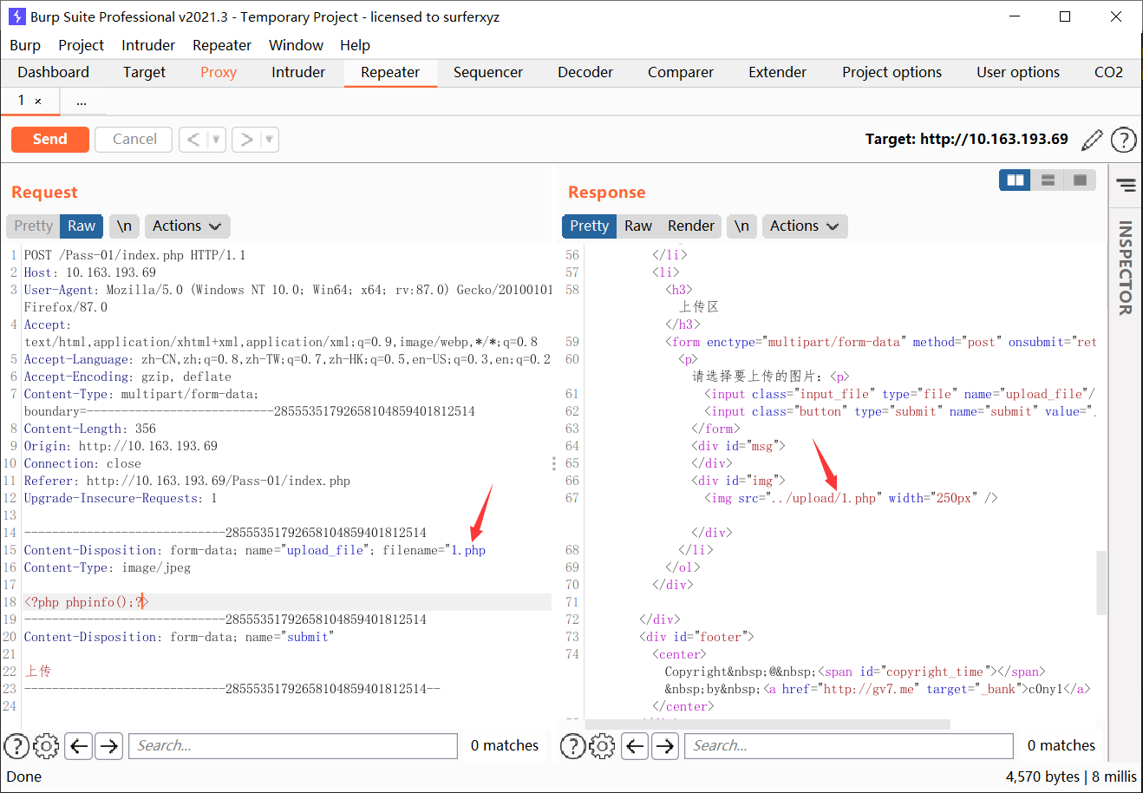Open the INSPECTOR side panel label
Viewport: 1143px width, 793px height.
[x=1126, y=268]
